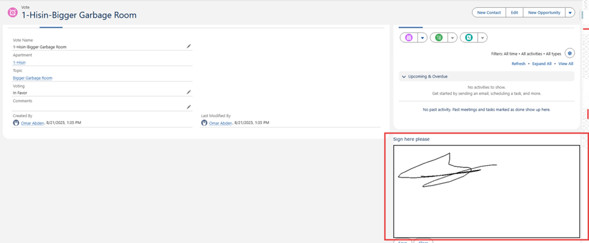
Task: Open the 1-Hisin apartment link
Action: click(19, 62)
